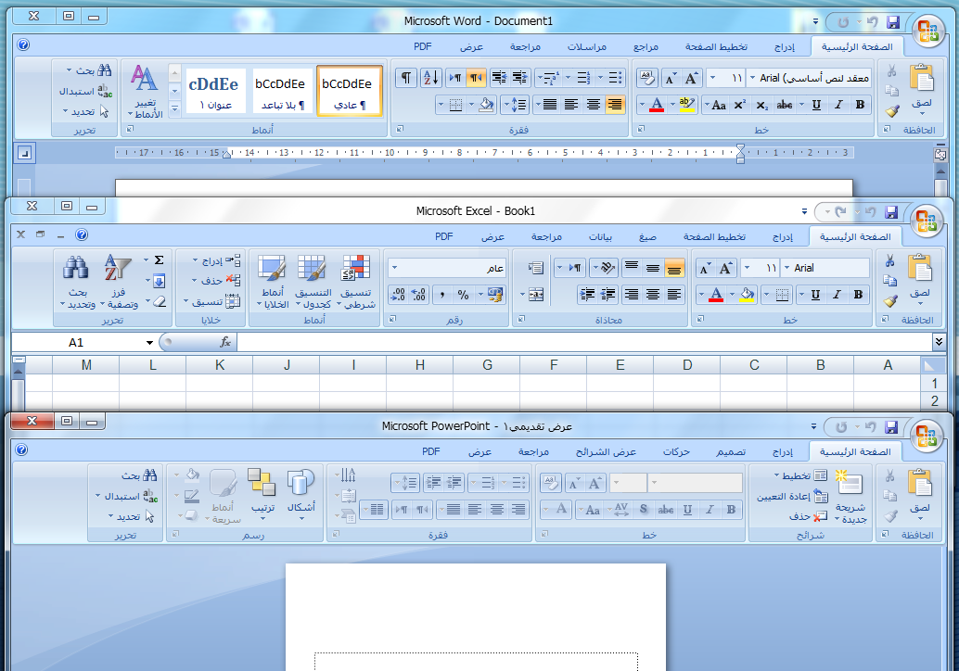Toggle Strikethrough in Word font group
959x671 pixels.
(x=784, y=105)
